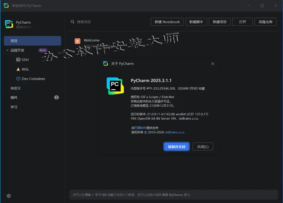Select WSL under remote development
The height and width of the screenshot is (203, 283).
25,69
